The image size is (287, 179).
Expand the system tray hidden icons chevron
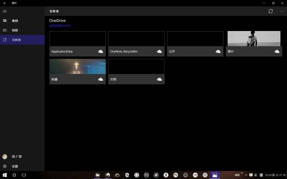(246, 175)
